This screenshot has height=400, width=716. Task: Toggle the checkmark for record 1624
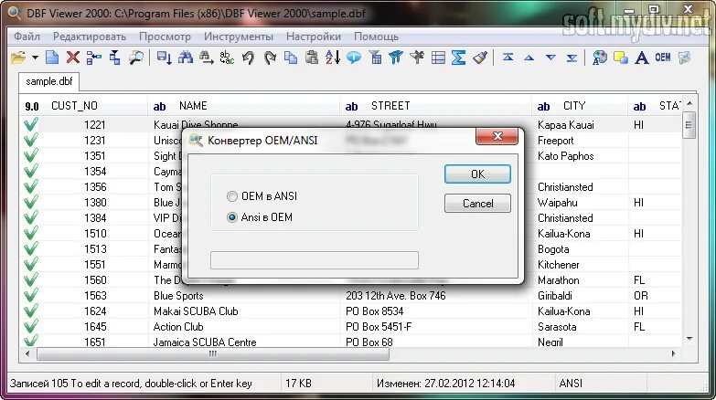31,311
